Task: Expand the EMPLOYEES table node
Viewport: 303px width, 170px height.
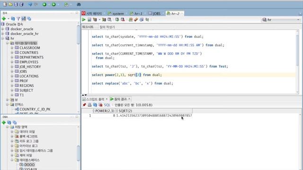Action: pos(12,62)
